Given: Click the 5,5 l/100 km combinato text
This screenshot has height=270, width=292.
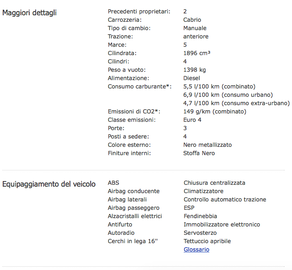Looking at the screenshot, I should 219,86.
